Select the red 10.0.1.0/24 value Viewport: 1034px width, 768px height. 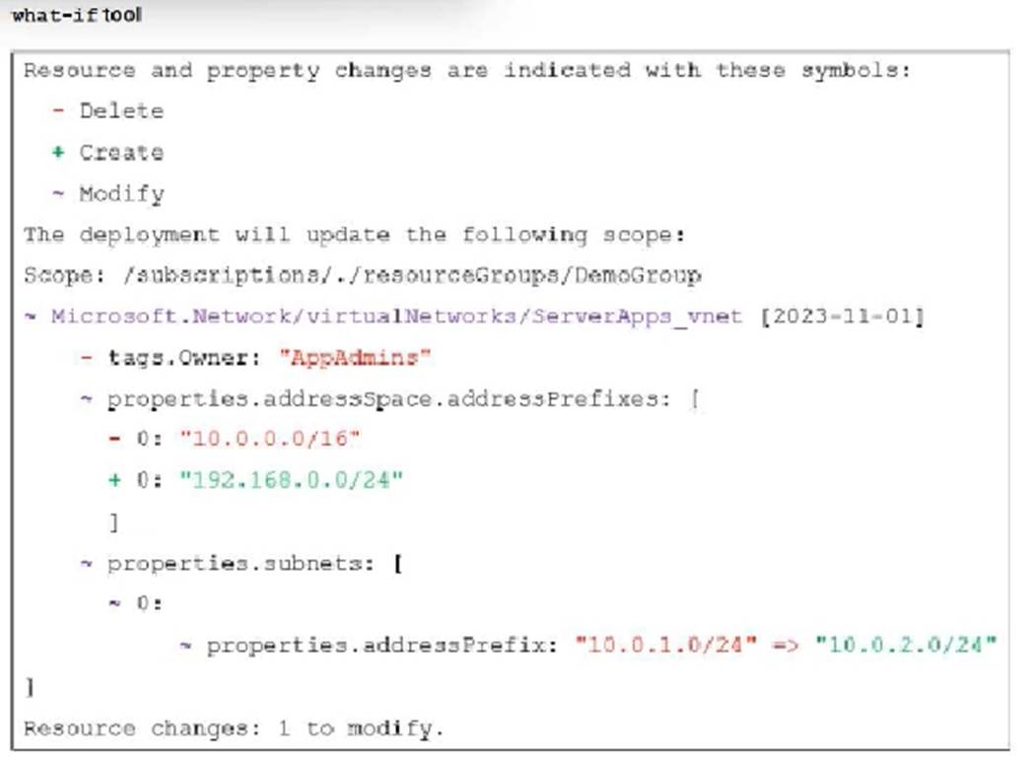pyautogui.click(x=661, y=645)
